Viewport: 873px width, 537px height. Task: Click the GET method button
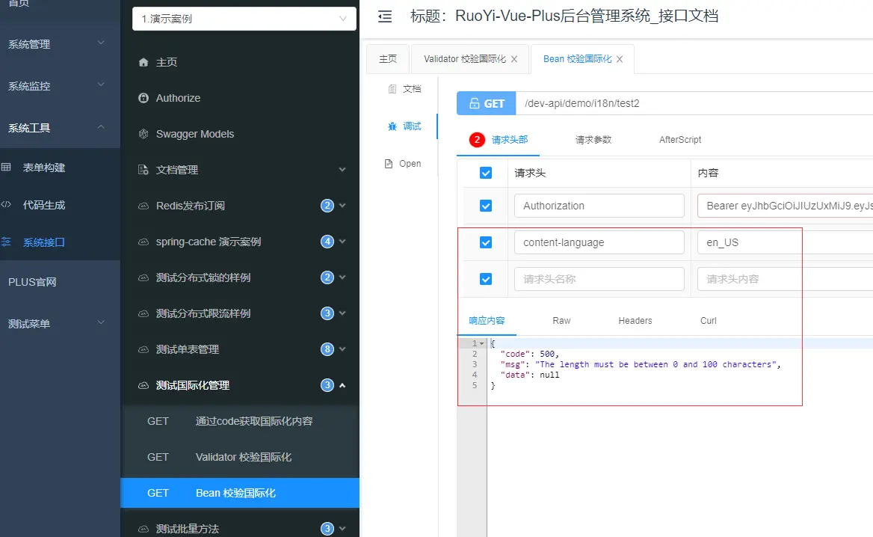[486, 104]
